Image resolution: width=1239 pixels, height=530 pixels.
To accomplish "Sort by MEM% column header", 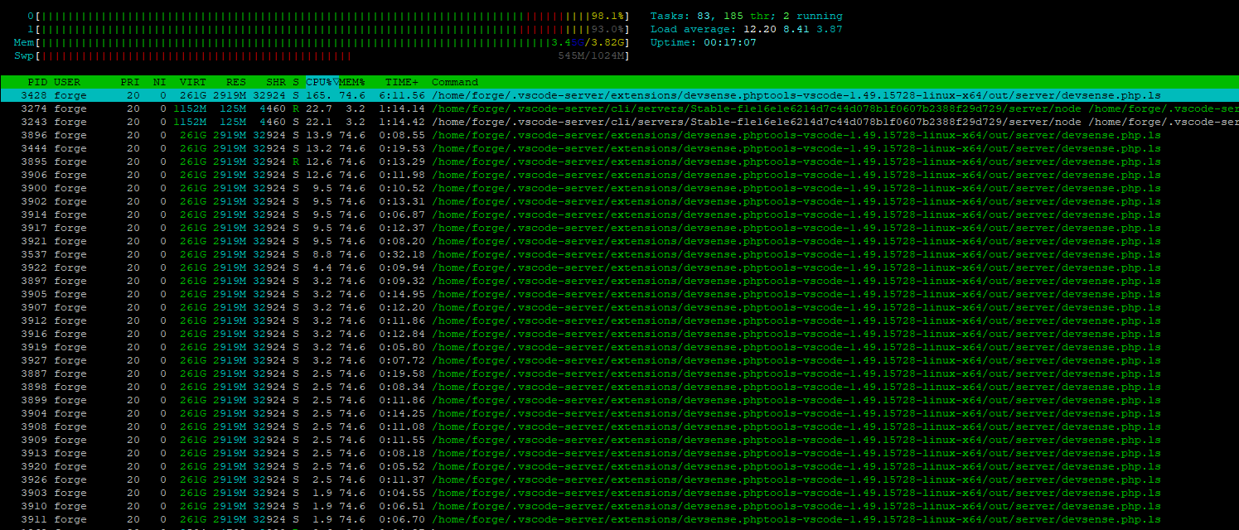I will (x=352, y=82).
